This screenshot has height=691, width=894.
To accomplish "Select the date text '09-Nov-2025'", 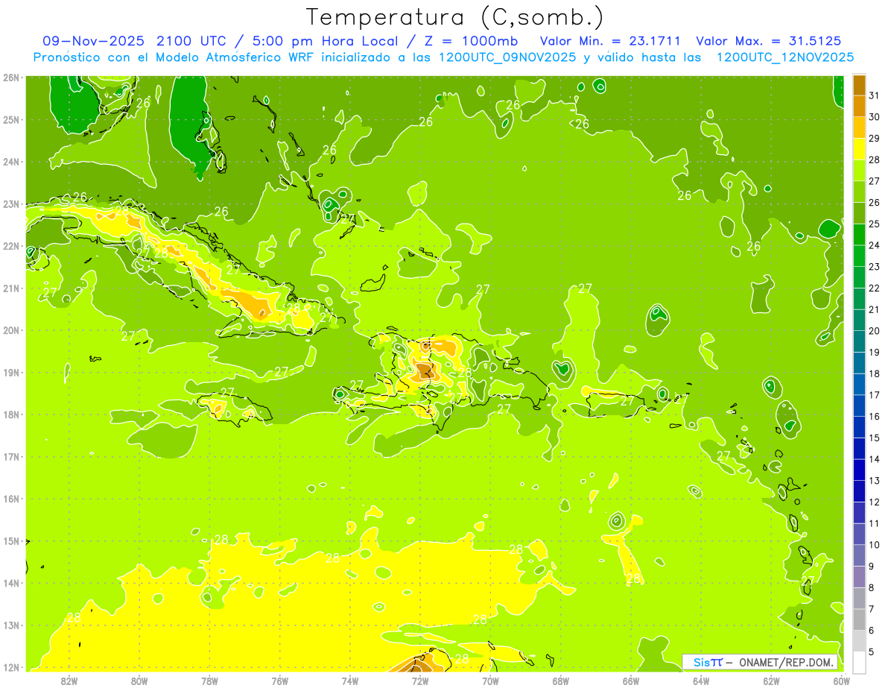I will tap(94, 41).
